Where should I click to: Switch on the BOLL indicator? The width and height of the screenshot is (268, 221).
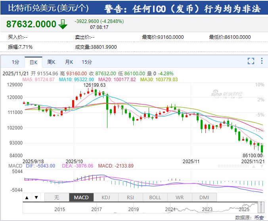coord(155,197)
